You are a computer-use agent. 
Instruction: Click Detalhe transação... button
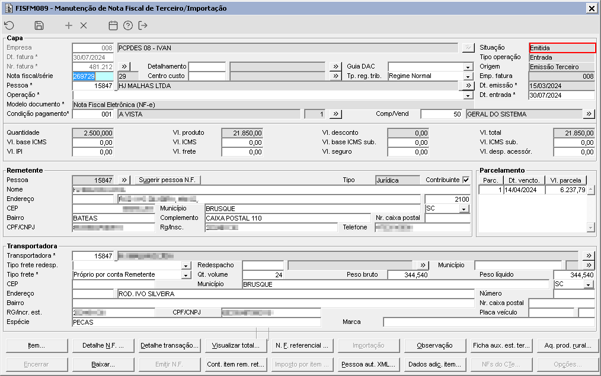tap(170, 345)
